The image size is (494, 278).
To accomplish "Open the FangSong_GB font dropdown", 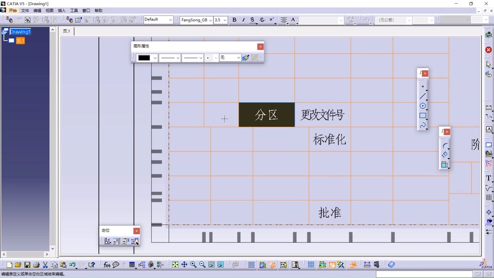I will [x=210, y=20].
